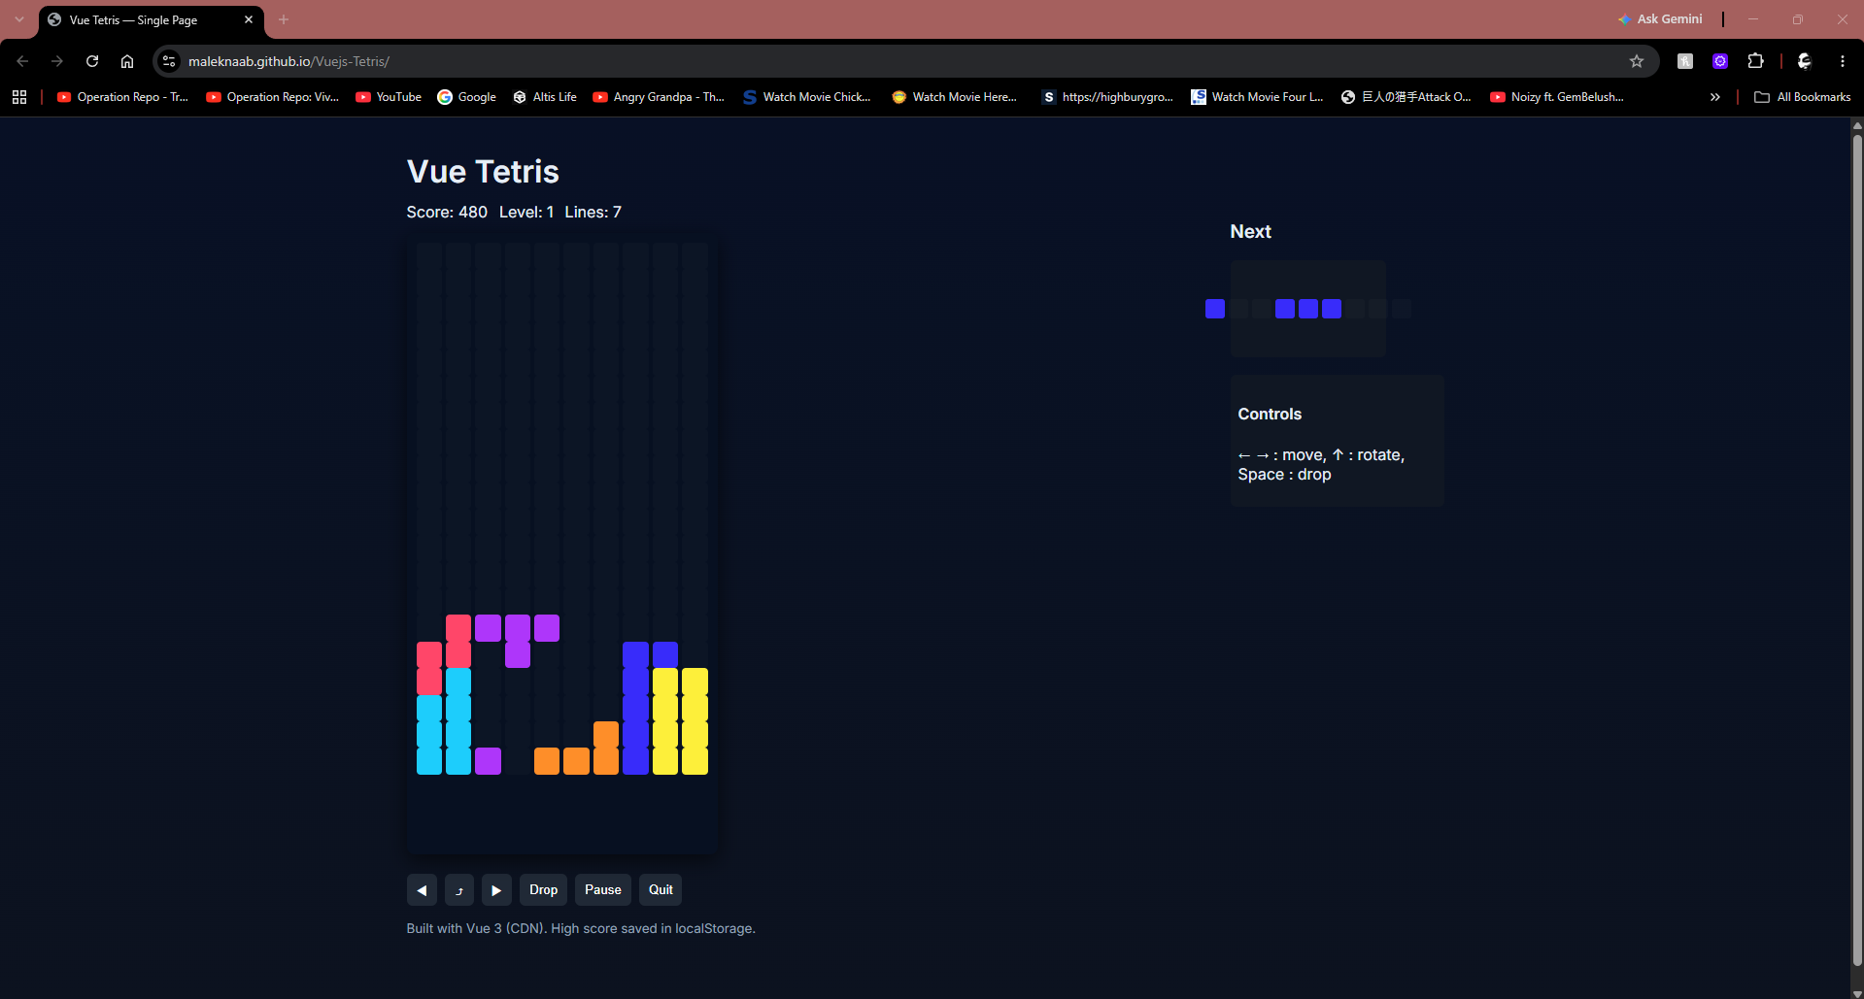Click the Drop button
Image resolution: width=1864 pixels, height=999 pixels.
543,890
